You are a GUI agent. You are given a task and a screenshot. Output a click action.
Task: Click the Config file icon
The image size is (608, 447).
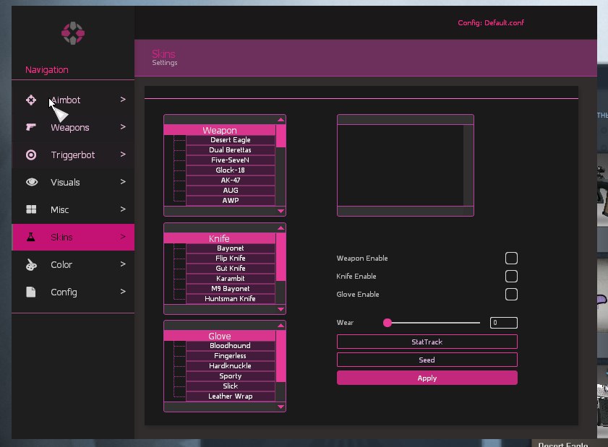[x=31, y=292]
